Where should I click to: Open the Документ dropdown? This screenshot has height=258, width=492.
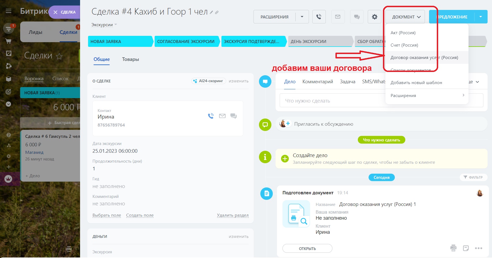pyautogui.click(x=406, y=17)
